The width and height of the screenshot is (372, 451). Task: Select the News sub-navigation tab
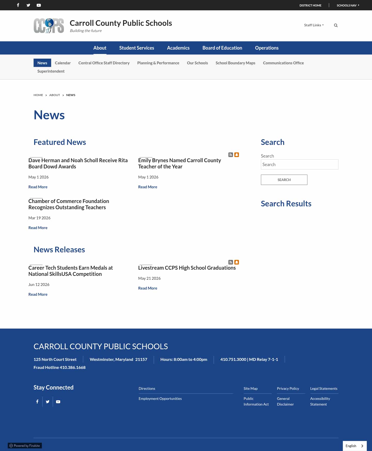pos(42,63)
